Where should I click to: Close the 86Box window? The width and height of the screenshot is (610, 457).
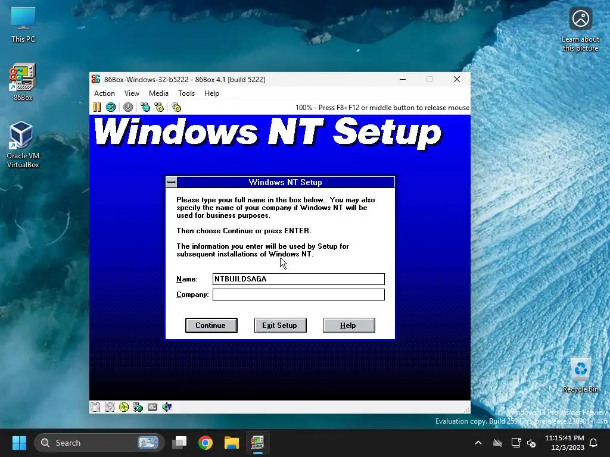[x=457, y=79]
